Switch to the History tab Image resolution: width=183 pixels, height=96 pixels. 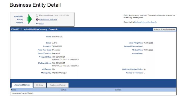coord(40,85)
